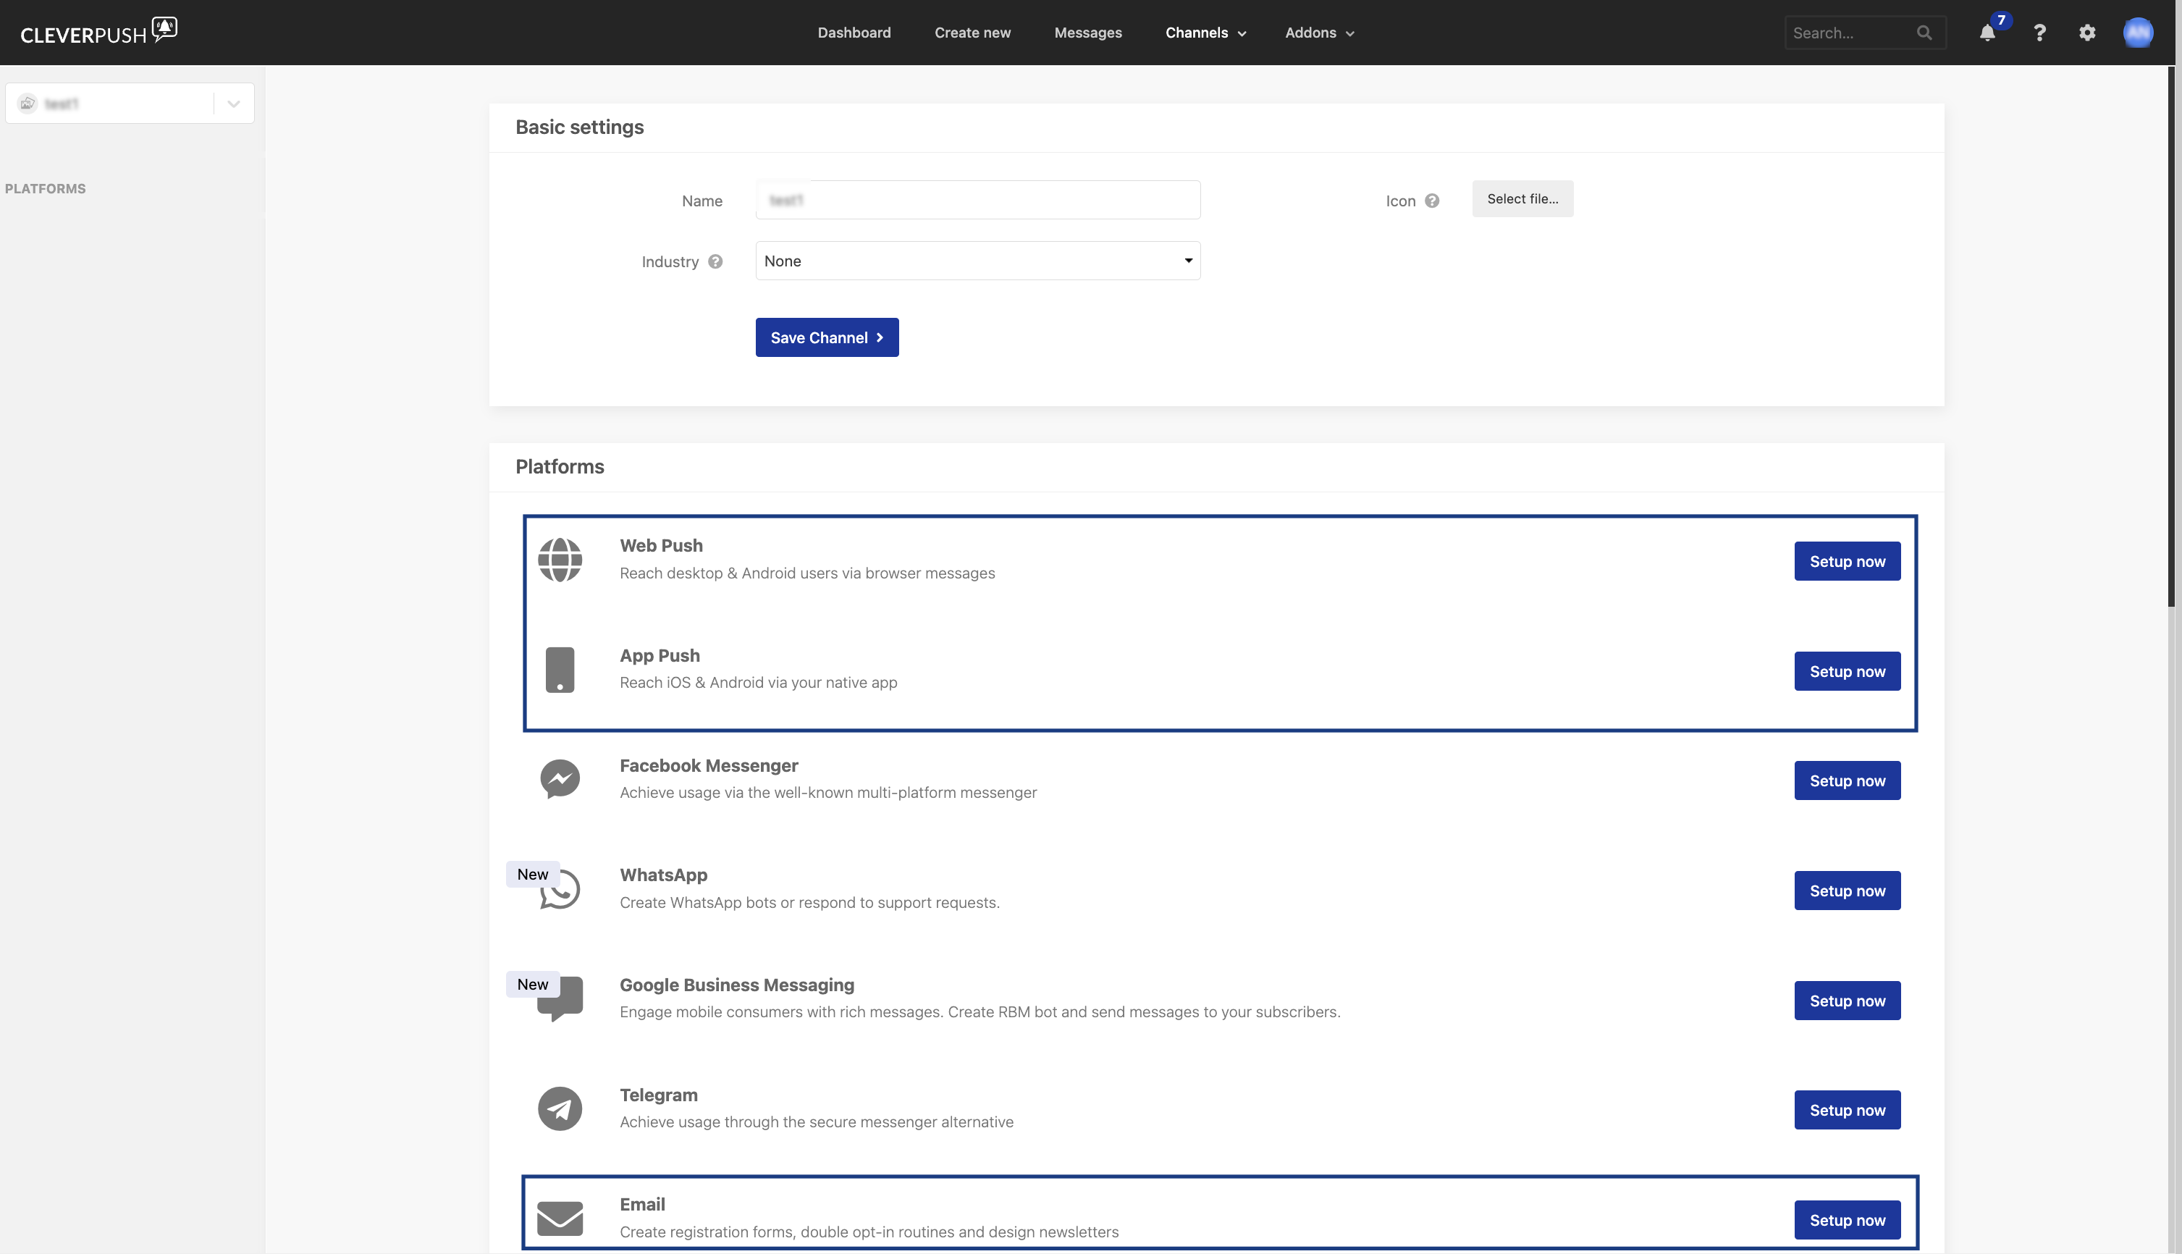Click the user avatar icon
Screen dimensions: 2182x1254
tap(2137, 33)
